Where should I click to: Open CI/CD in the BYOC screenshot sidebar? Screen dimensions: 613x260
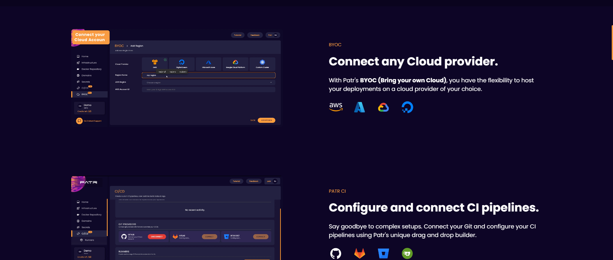(x=84, y=88)
